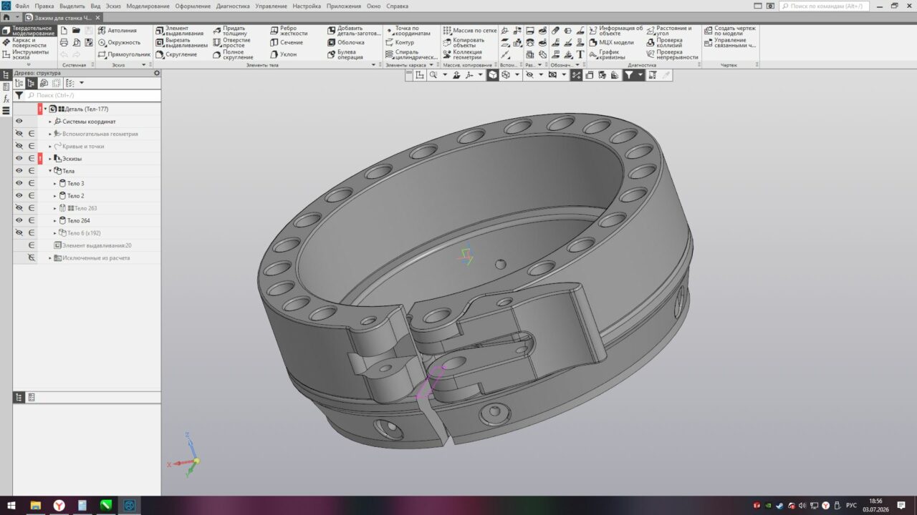Image resolution: width=917 pixels, height=515 pixels.
Task: Hide Тело 264 in the tree
Action: point(19,220)
